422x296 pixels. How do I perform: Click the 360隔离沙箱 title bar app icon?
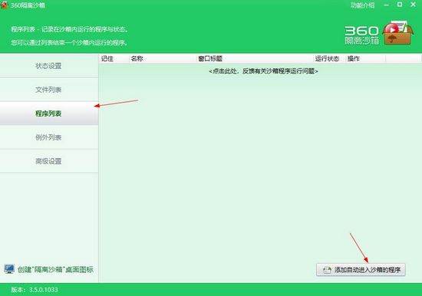pos(5,5)
